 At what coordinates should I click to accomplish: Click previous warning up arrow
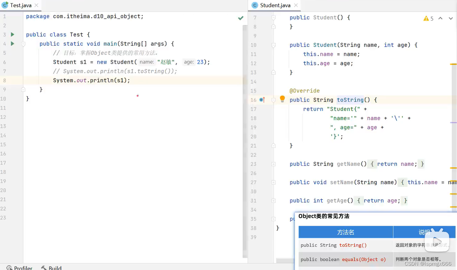tap(440, 18)
